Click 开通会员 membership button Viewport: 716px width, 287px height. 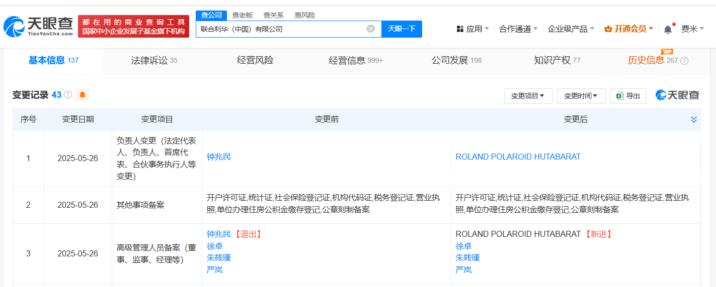[628, 29]
